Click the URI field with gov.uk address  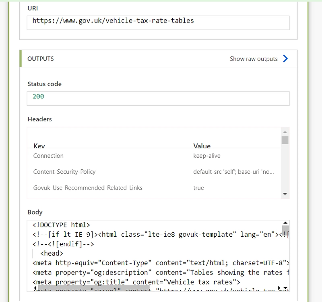coord(158,23)
